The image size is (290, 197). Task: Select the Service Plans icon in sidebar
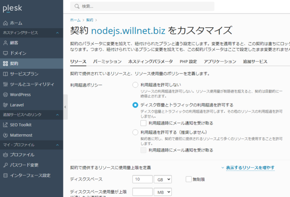click(x=5, y=74)
